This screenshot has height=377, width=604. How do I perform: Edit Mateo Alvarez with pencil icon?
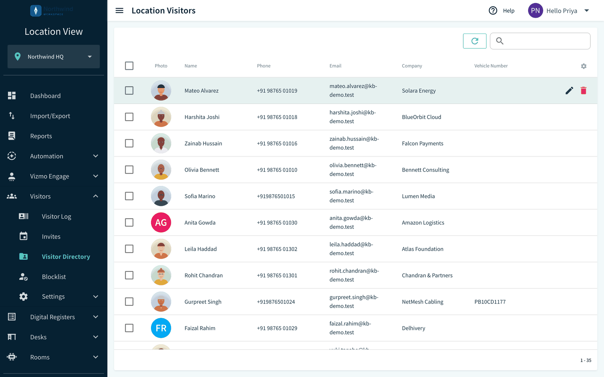pos(569,90)
